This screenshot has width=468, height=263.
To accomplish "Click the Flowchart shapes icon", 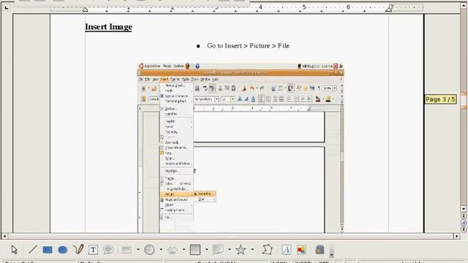I will pos(195,250).
